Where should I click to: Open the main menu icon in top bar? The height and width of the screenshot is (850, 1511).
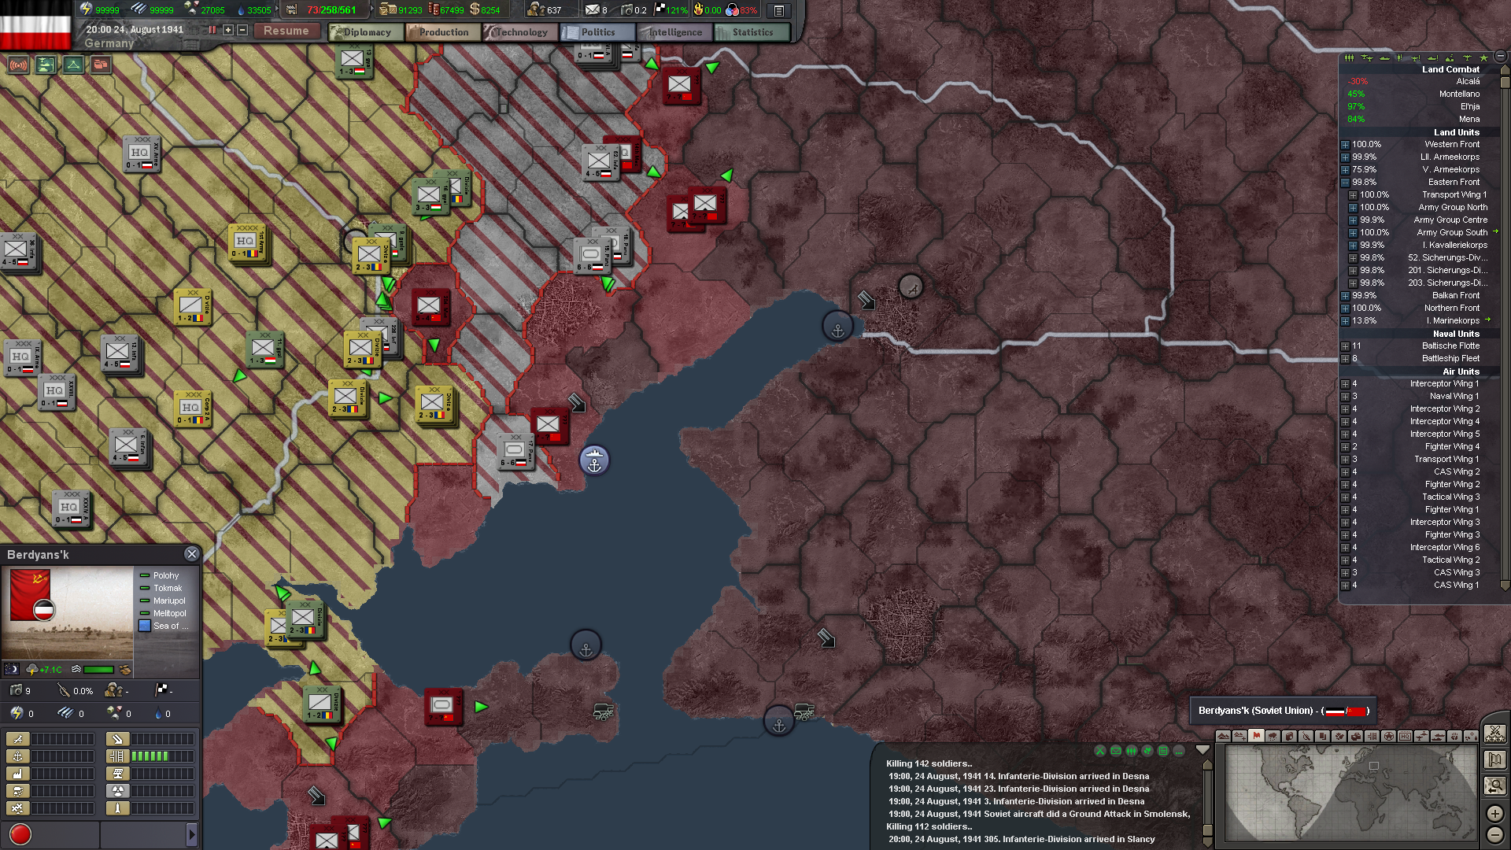(778, 10)
